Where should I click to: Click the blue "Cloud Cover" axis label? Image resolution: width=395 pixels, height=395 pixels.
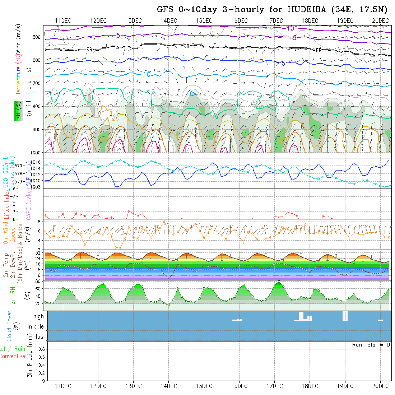click(x=9, y=326)
